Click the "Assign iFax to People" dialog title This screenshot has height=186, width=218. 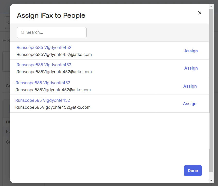coord(51,15)
